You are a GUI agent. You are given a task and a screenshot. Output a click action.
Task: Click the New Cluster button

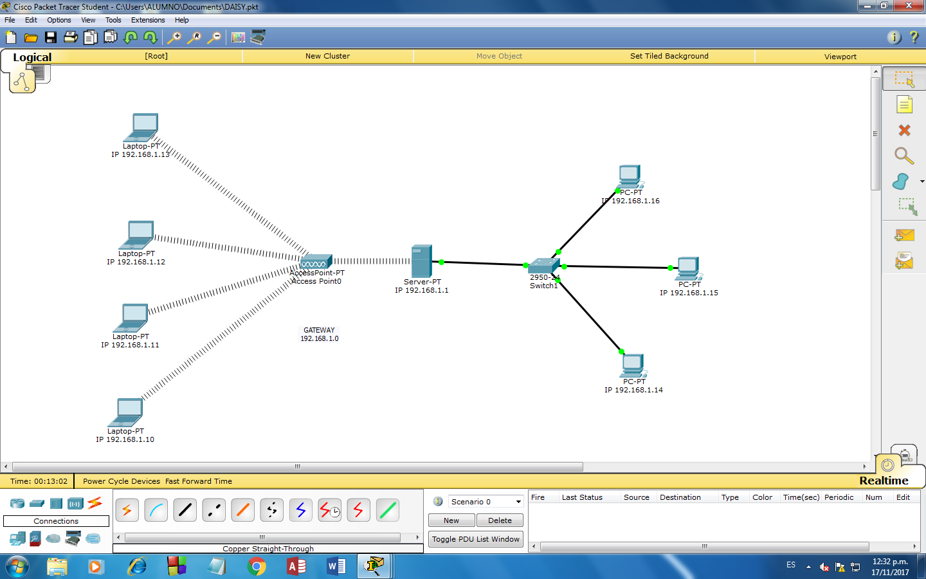point(328,56)
